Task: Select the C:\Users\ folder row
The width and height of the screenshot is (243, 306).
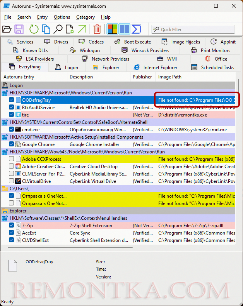Action: (x=118, y=189)
